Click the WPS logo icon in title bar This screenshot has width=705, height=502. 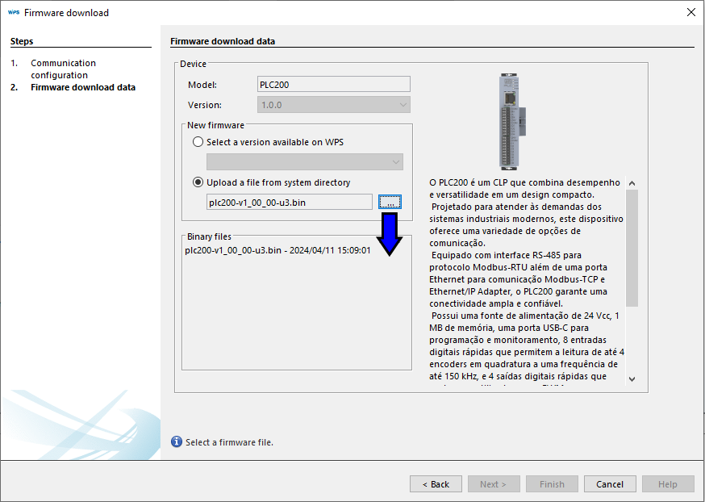point(13,12)
